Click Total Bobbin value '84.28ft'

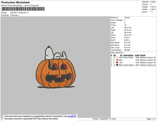tap(127, 50)
